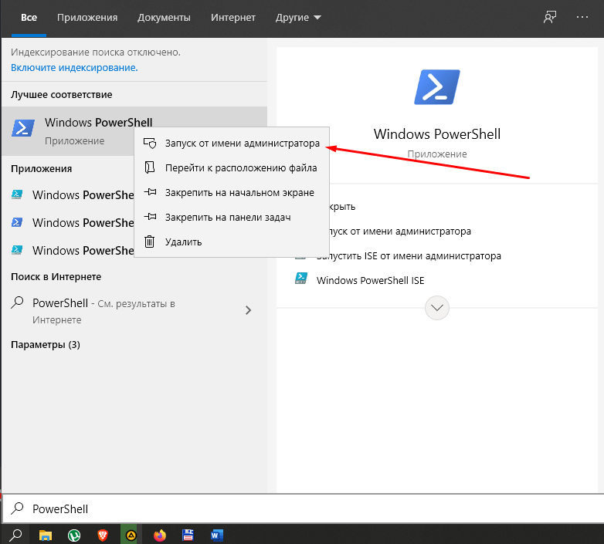
Task: Switch to the Приложения tab
Action: pos(87,18)
